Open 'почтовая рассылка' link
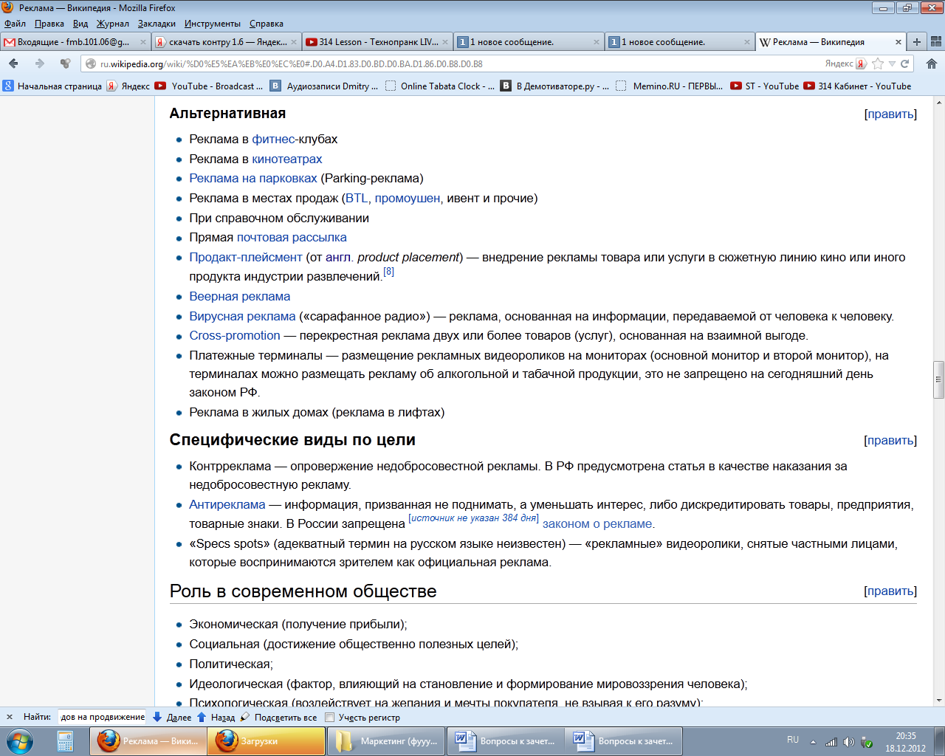This screenshot has height=756, width=945. coord(292,237)
